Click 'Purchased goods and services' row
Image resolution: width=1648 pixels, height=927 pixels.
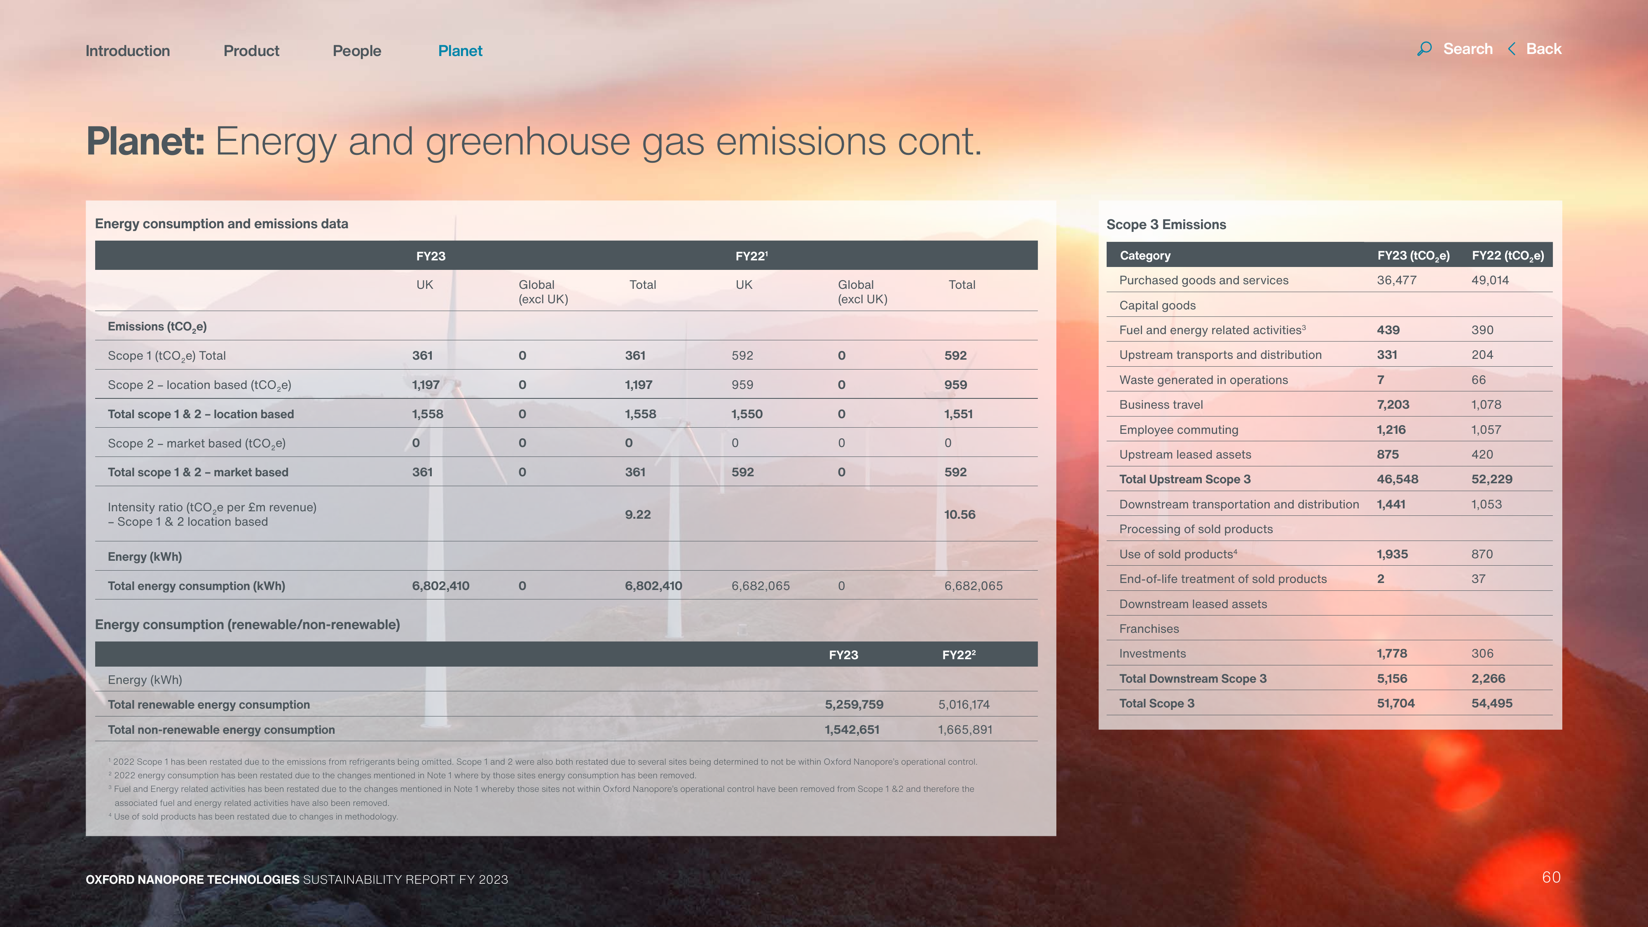(x=1330, y=280)
